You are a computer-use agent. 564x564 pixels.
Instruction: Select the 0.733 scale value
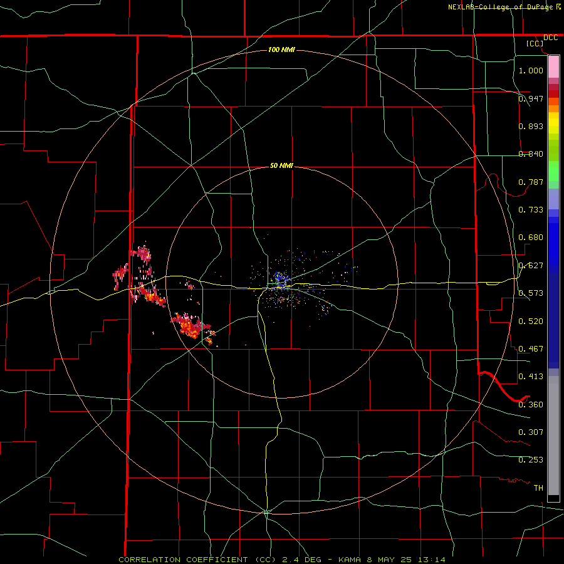(x=531, y=209)
